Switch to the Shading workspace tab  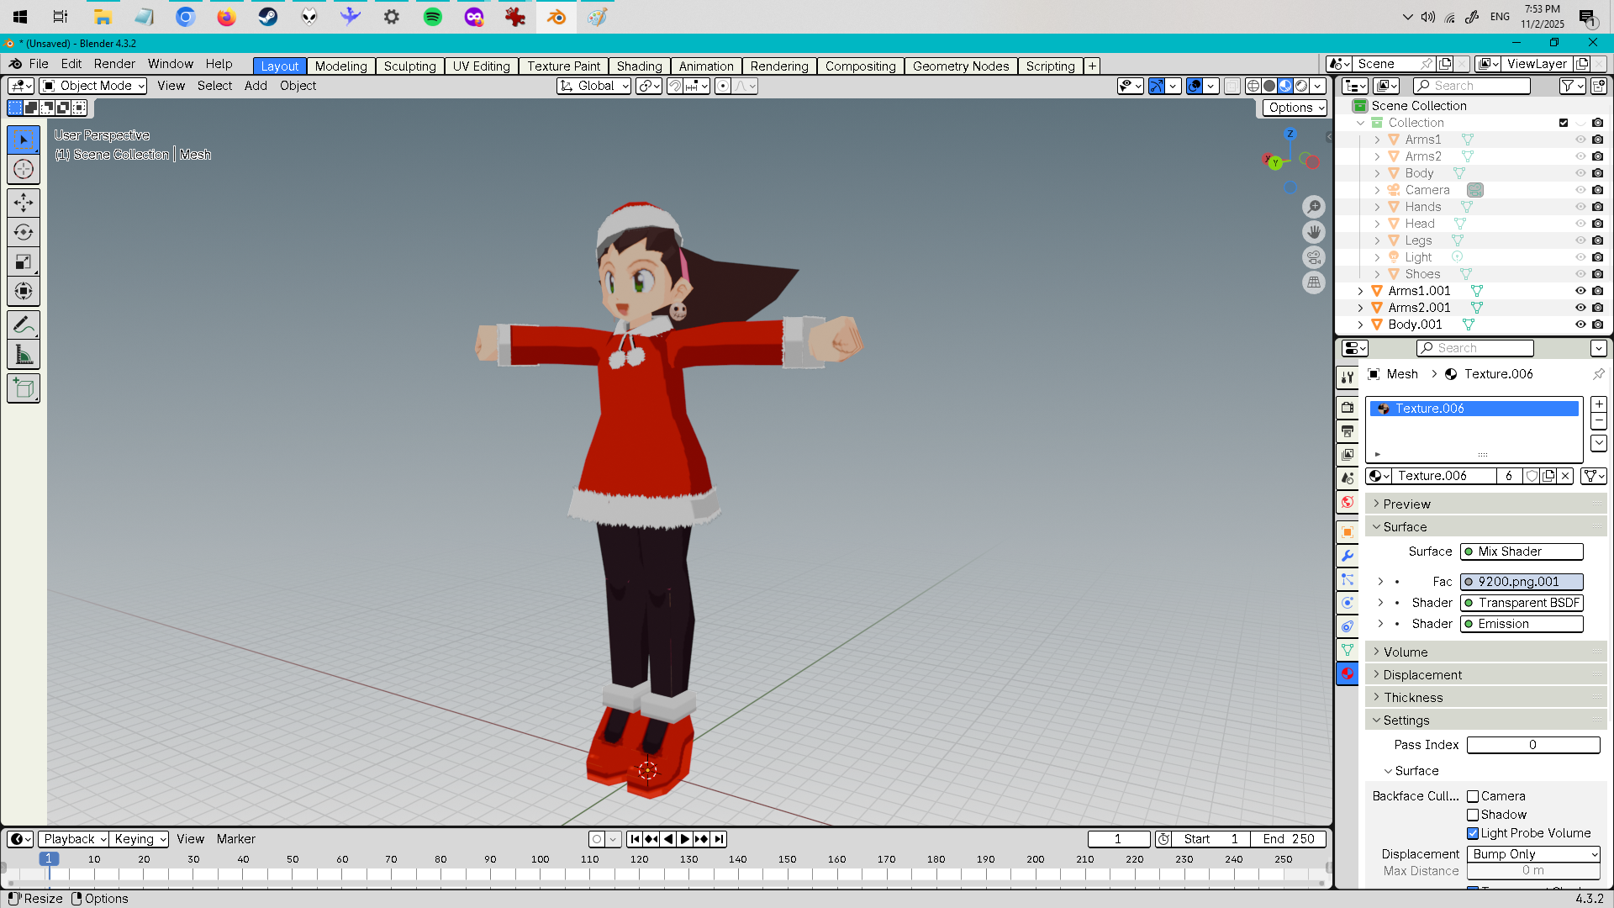coord(639,66)
